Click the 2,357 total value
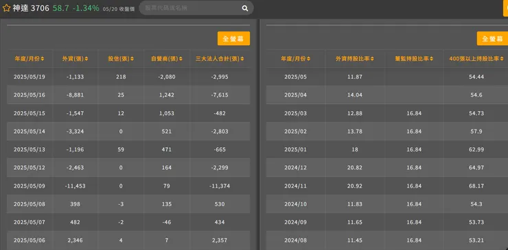 click(x=220, y=240)
